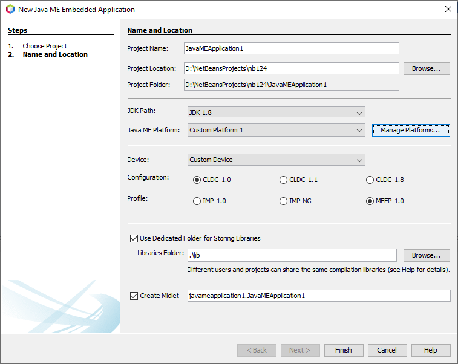Focus the Project Location field

[x=292, y=68]
